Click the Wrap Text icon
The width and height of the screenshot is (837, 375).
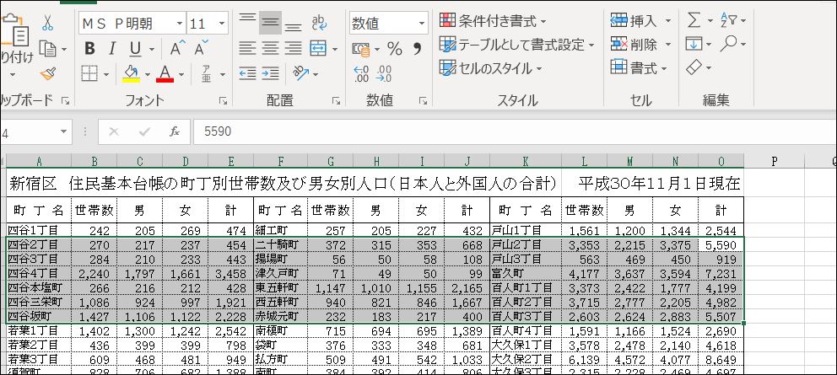pos(319,23)
